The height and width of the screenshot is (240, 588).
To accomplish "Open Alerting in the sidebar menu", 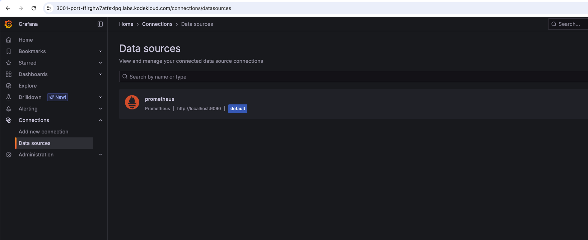I will click(x=28, y=109).
